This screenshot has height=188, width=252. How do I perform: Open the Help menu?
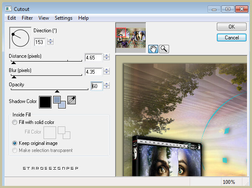[x=83, y=18]
